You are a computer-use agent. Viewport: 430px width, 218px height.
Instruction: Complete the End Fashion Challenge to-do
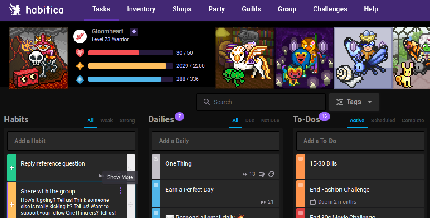pos(300,185)
